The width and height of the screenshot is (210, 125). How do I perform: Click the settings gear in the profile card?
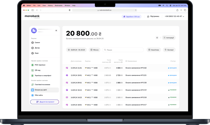click(56, 31)
